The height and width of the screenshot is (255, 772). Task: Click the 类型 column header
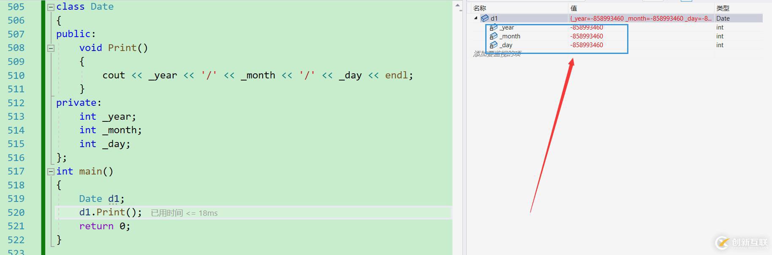pyautogui.click(x=723, y=8)
